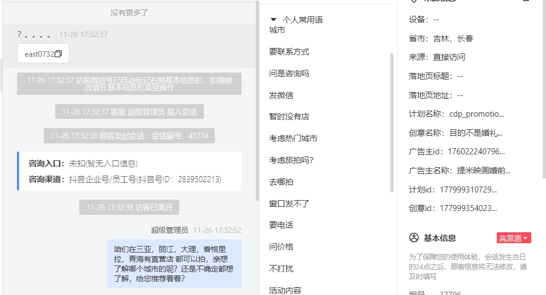Click the 创意id 177999354023... value
This screenshot has height=295, width=546.
click(468, 208)
